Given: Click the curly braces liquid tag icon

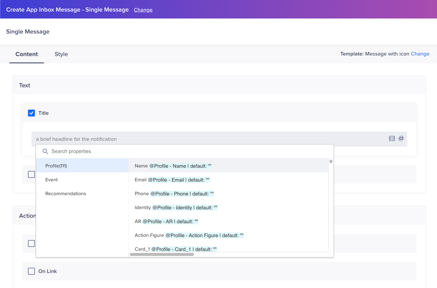Looking at the screenshot, I should (x=392, y=139).
